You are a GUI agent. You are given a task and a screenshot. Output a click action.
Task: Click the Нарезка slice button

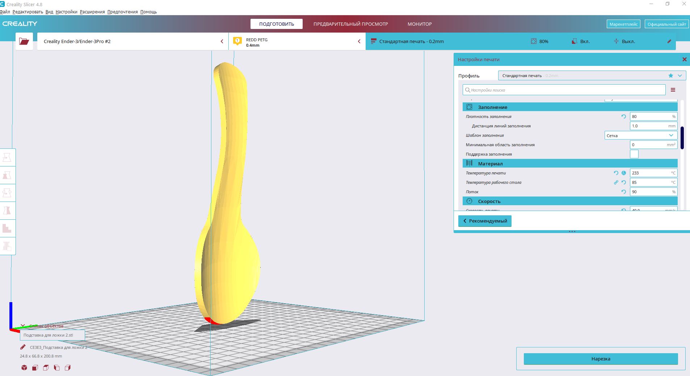click(601, 359)
